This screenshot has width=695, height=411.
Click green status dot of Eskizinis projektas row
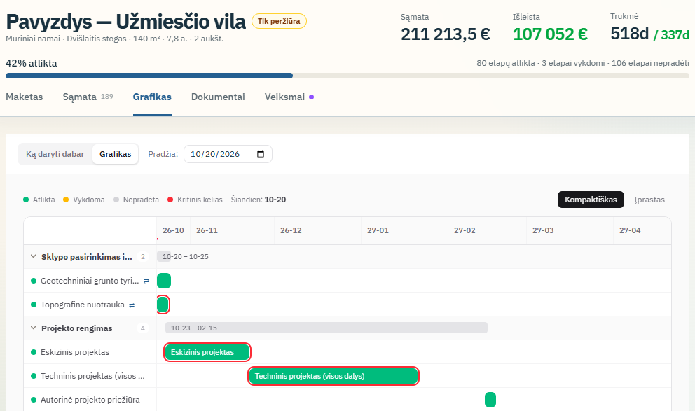point(33,352)
